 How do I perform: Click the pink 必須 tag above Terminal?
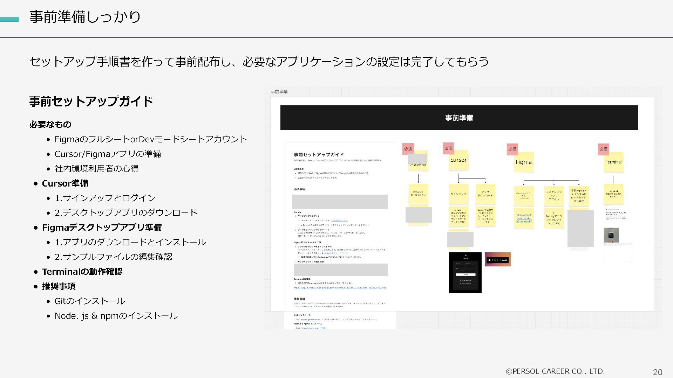coord(603,149)
